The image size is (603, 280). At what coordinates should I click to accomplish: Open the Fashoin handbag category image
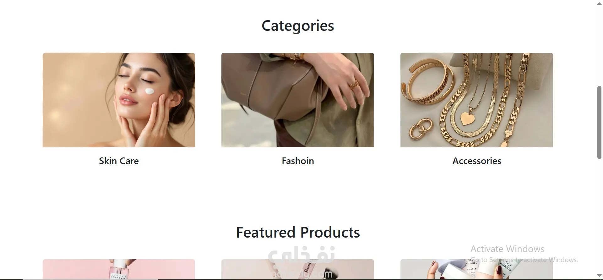(298, 100)
